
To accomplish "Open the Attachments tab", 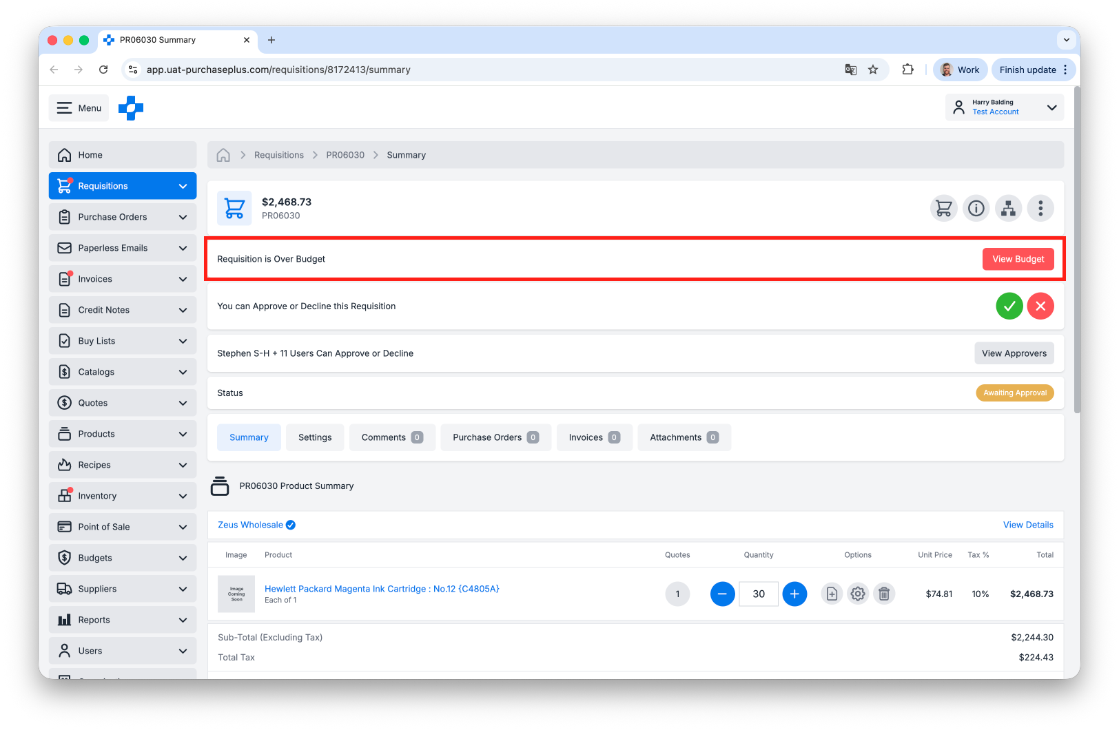I will pyautogui.click(x=684, y=437).
